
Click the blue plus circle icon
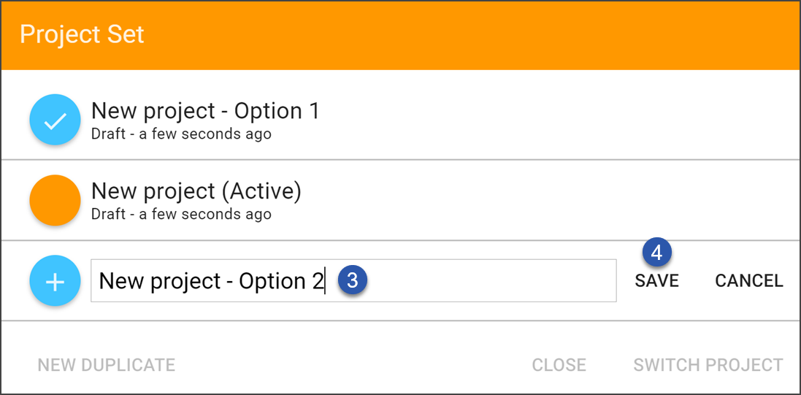(55, 280)
